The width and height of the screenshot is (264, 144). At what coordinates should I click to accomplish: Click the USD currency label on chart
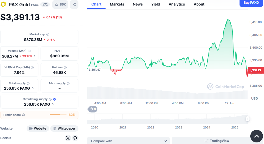point(255,99)
